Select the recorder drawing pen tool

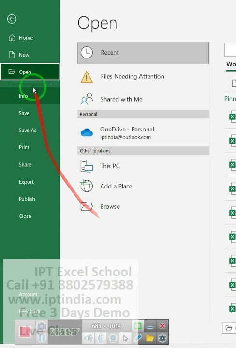click(138, 338)
